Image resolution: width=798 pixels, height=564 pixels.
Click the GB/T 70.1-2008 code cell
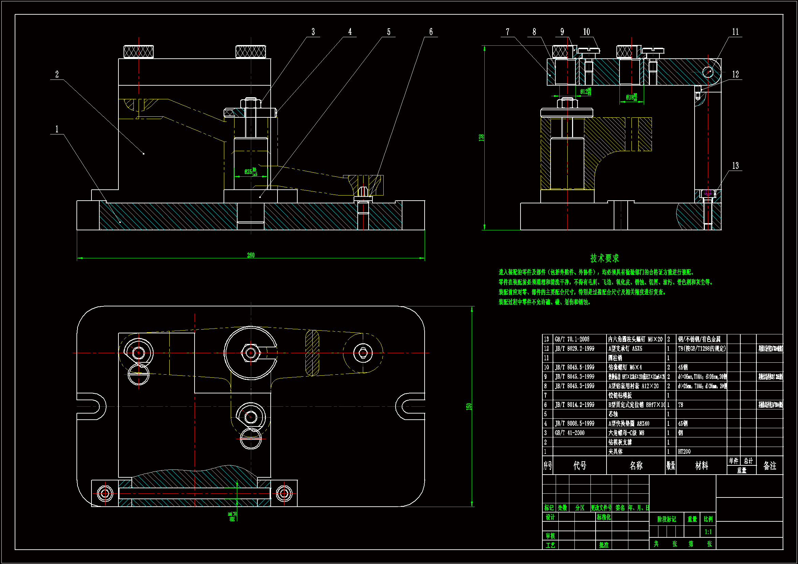click(x=572, y=339)
